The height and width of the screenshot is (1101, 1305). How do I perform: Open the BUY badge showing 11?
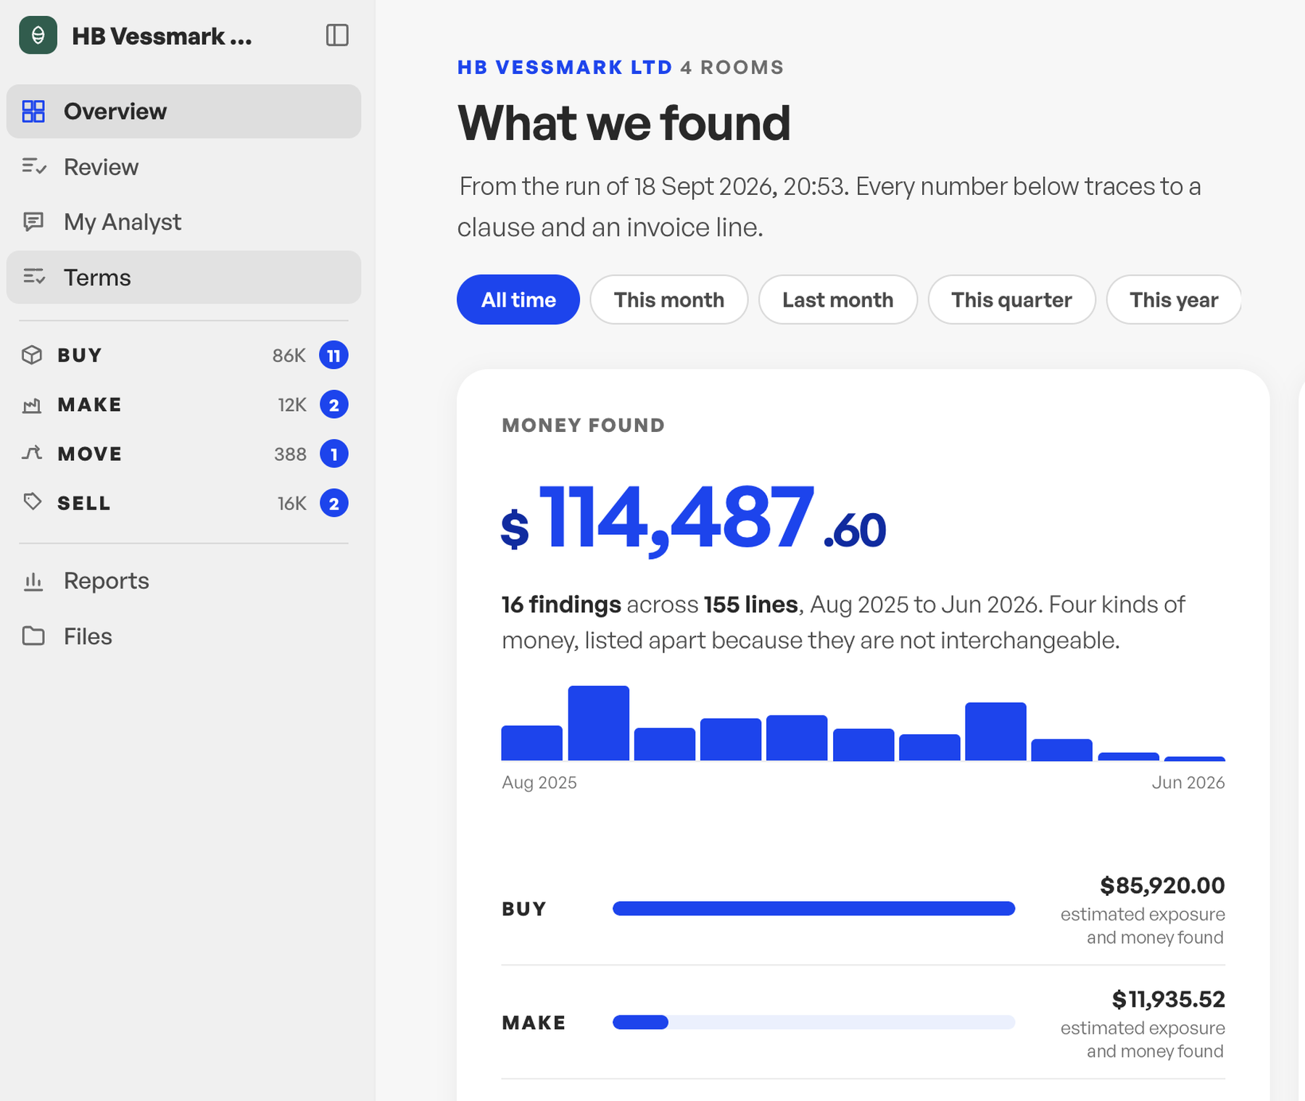[333, 355]
